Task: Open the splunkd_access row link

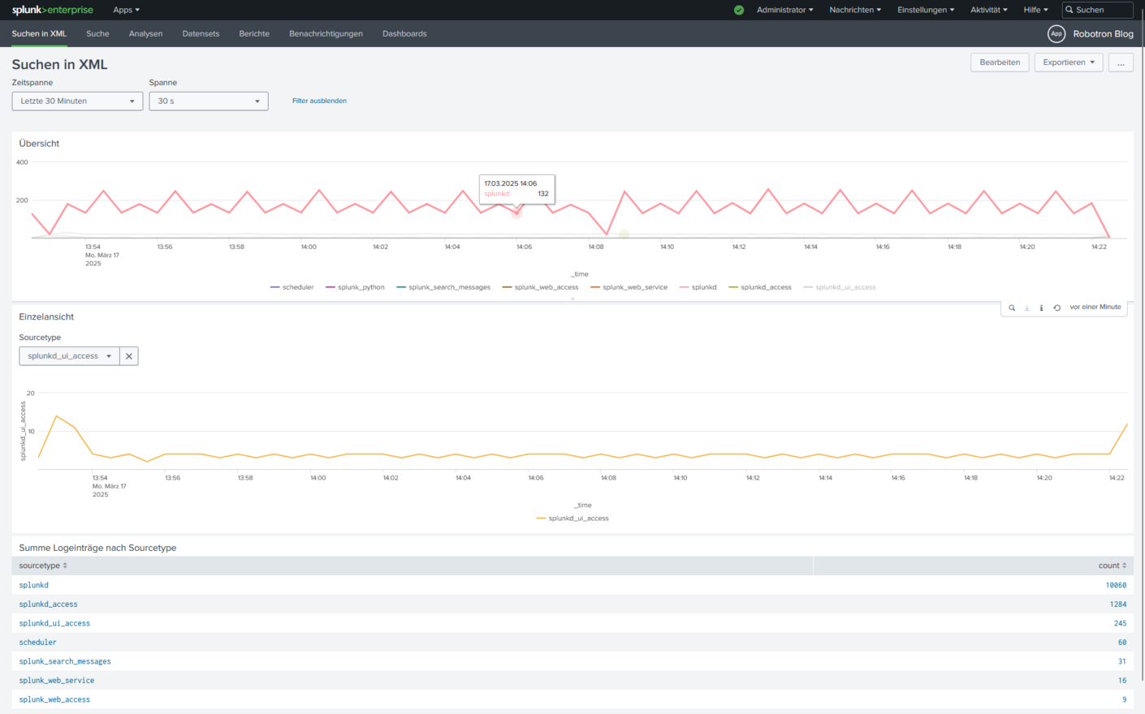Action: point(49,604)
